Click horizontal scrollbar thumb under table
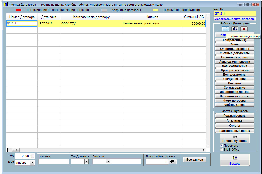 16,150
